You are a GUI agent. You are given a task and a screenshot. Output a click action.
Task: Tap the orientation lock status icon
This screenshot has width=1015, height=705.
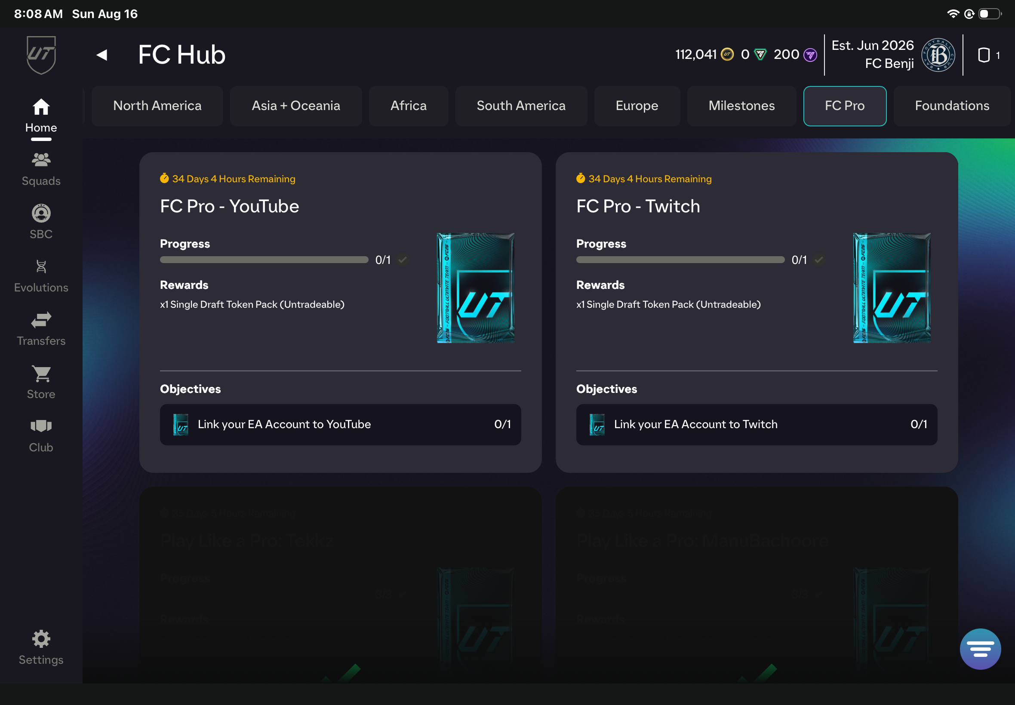click(x=969, y=14)
